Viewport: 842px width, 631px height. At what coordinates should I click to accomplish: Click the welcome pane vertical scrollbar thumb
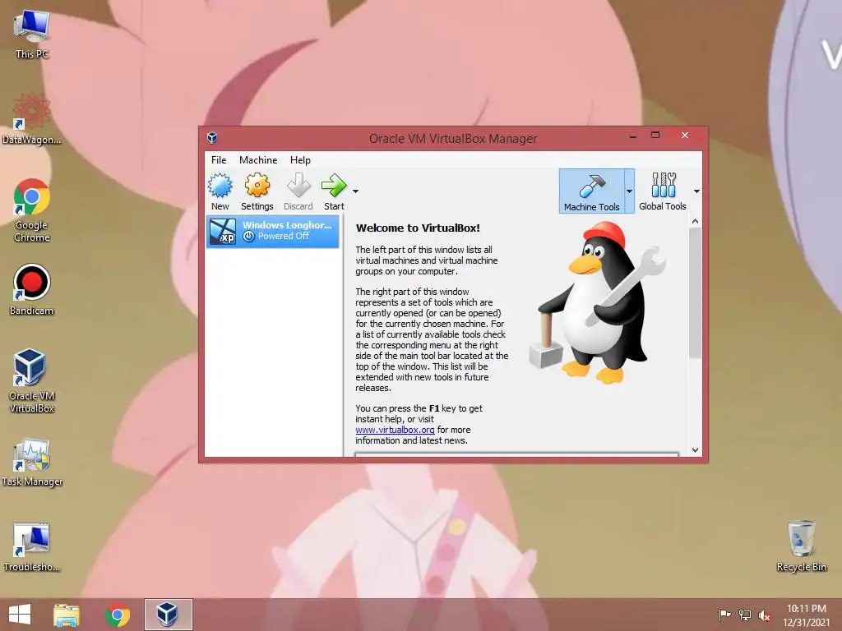pyautogui.click(x=695, y=293)
